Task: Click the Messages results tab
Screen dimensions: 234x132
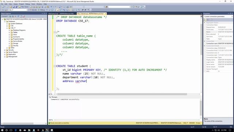Action: coord(53,97)
